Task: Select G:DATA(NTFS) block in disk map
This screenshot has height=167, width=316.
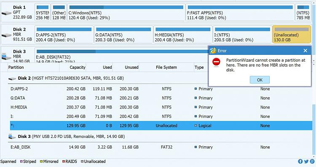Action: (123, 35)
